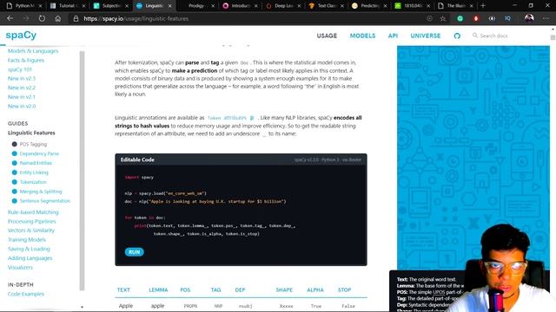Open a new browser tab
Screen dimensions: 556x312
point(483,6)
